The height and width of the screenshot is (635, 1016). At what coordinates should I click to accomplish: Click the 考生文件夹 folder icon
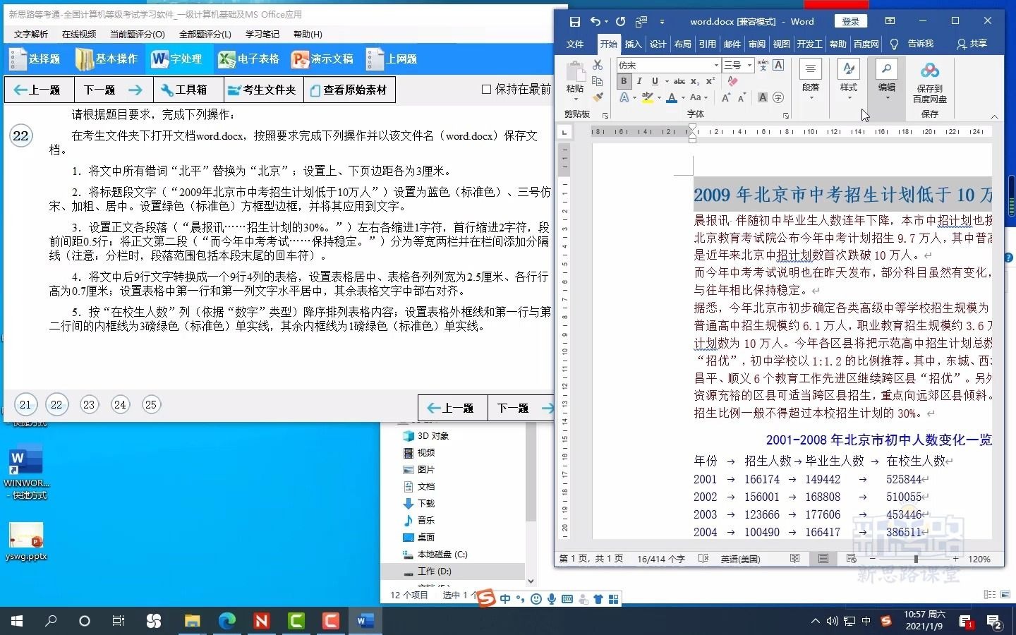tap(262, 90)
